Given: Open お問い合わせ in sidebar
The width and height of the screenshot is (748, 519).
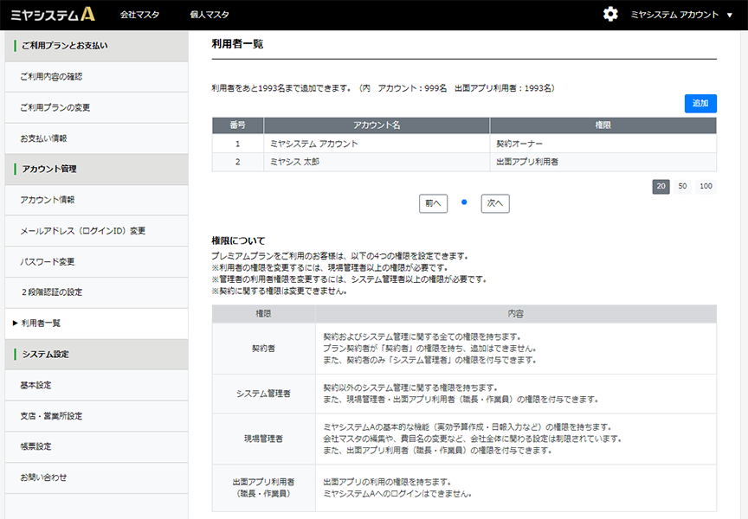Looking at the screenshot, I should pos(96,477).
